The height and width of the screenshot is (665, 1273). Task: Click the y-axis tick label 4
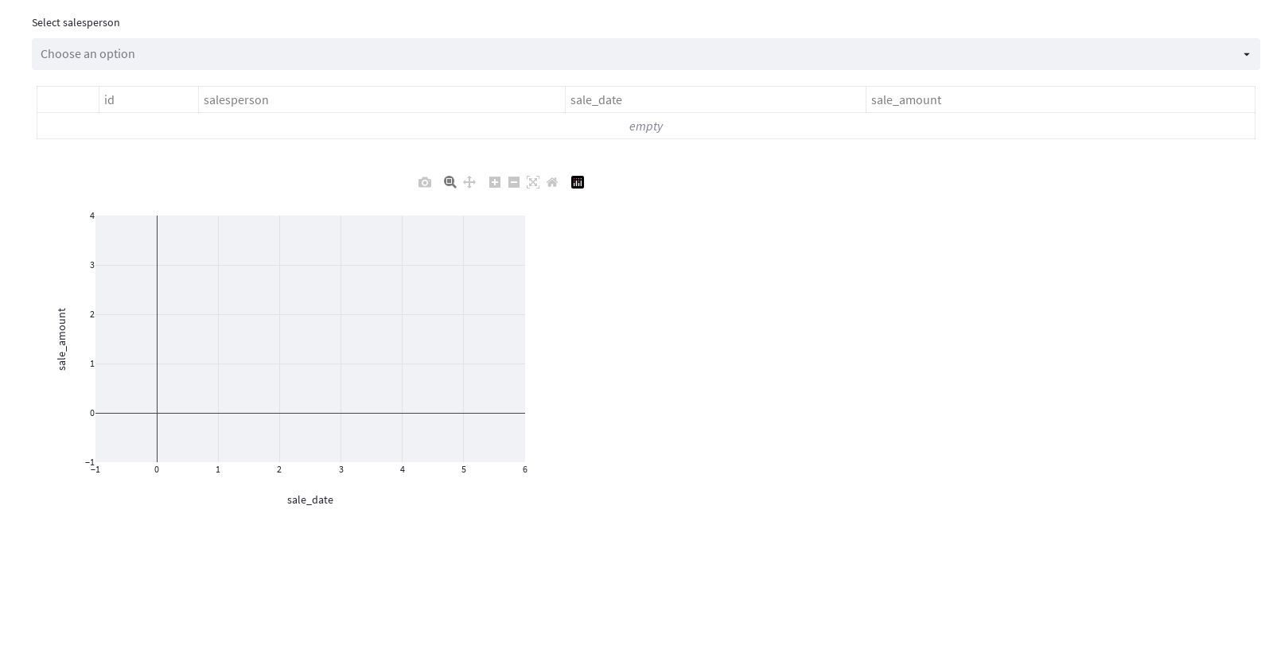92,216
